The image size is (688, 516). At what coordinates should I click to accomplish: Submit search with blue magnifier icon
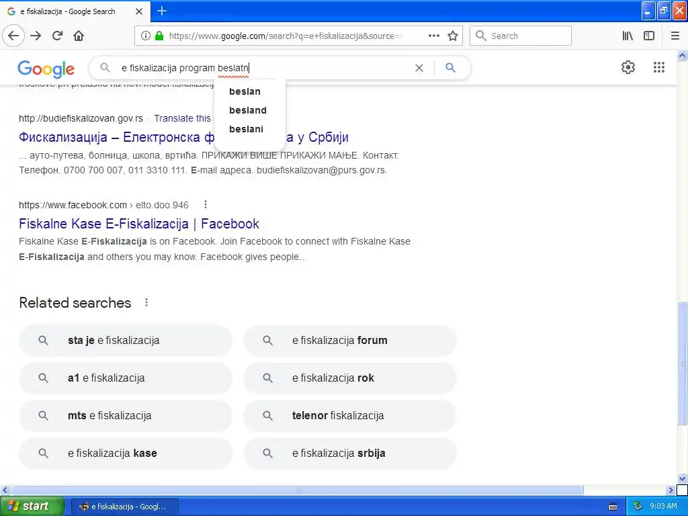click(451, 68)
